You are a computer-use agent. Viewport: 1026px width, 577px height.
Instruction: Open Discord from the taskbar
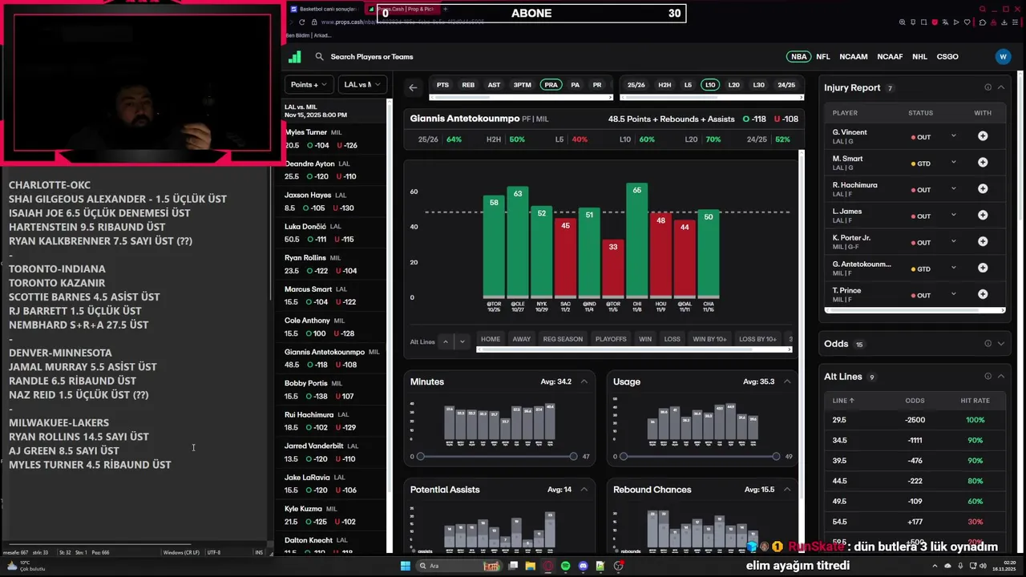(x=584, y=566)
